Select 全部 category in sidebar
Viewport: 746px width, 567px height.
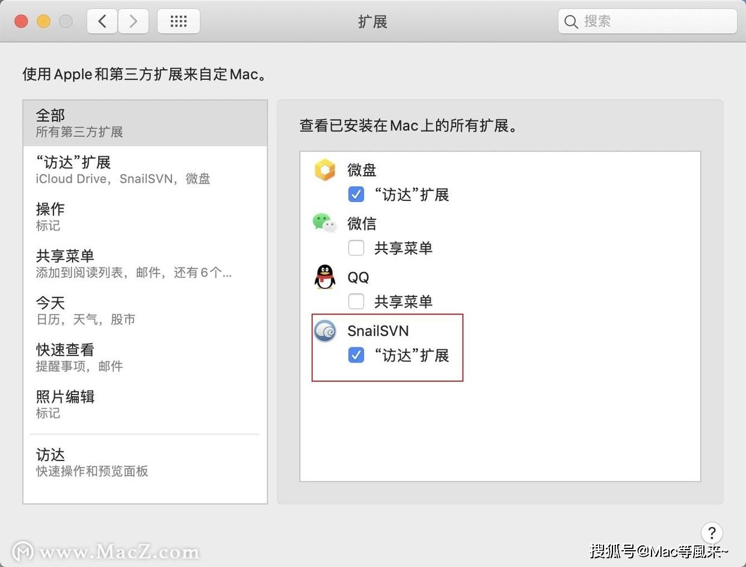point(145,123)
